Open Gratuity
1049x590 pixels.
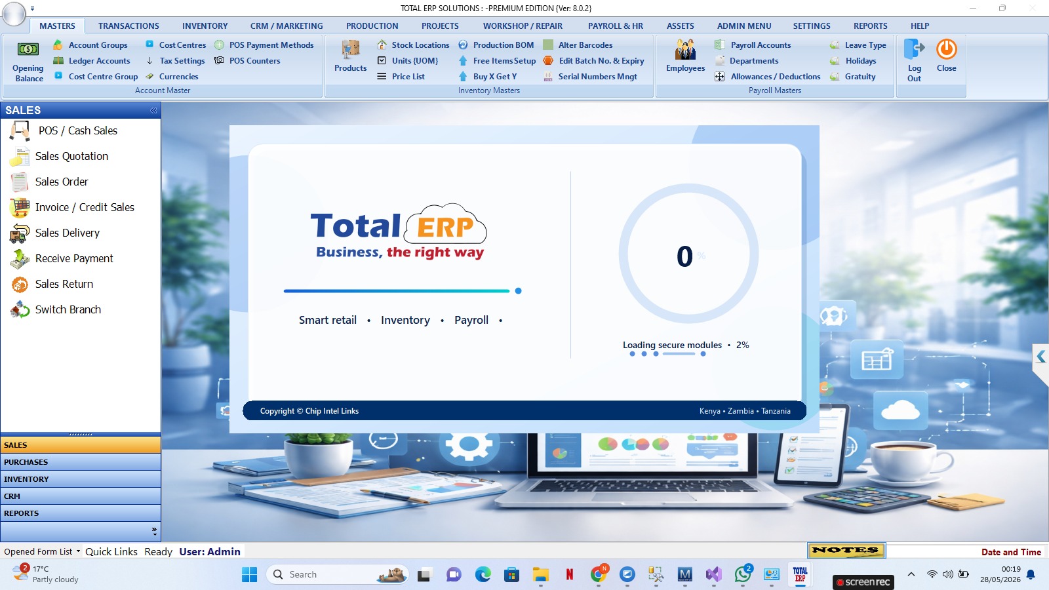pyautogui.click(x=853, y=77)
